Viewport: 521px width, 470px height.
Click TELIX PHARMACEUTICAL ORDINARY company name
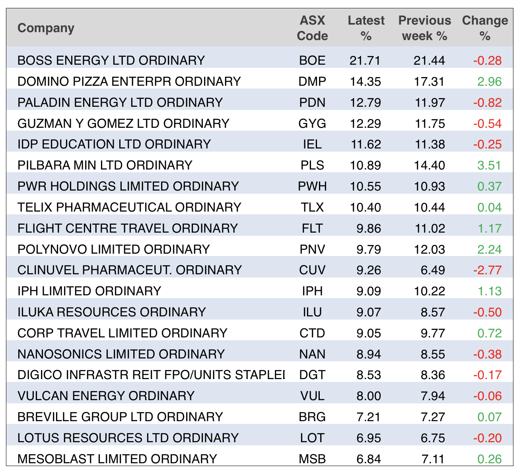coord(129,207)
